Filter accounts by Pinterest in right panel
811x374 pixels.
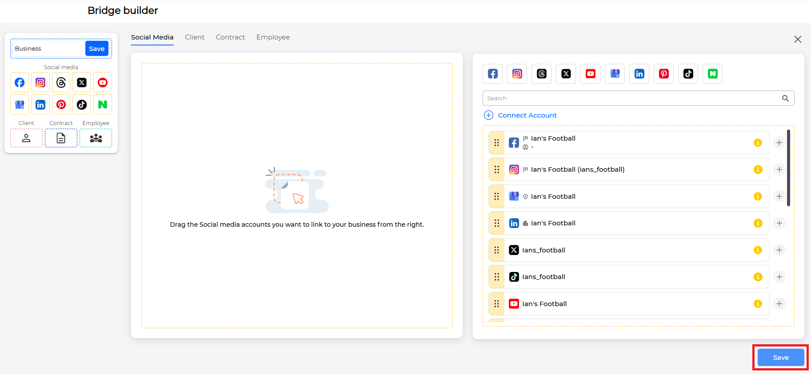point(664,74)
